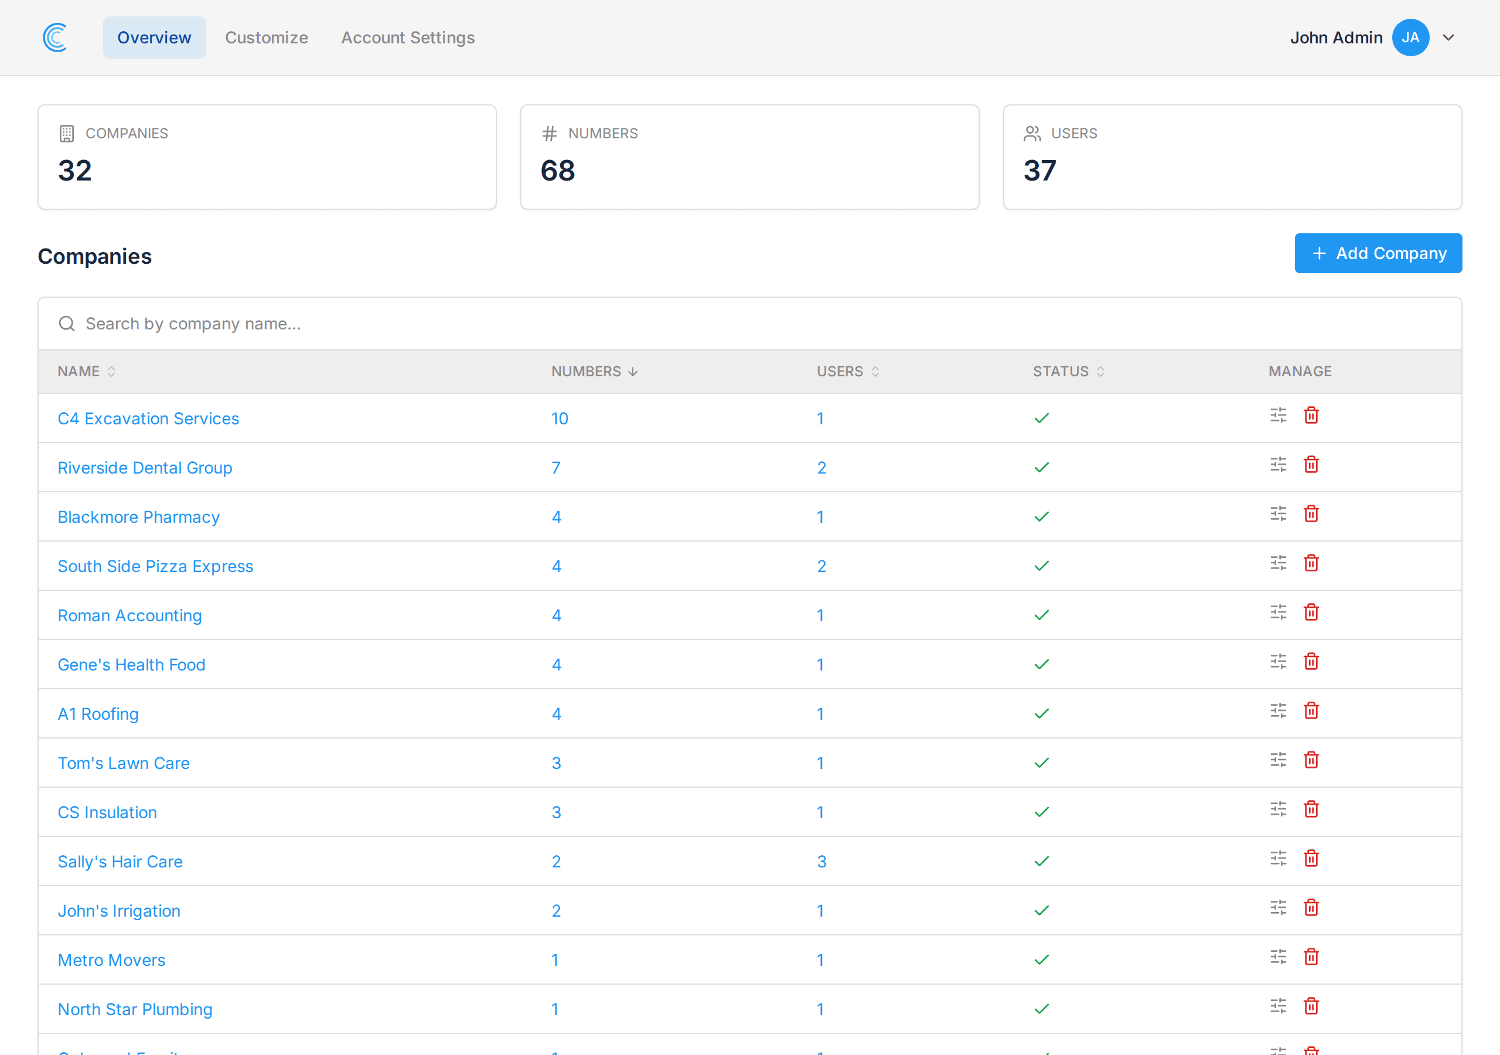Delete Sally's Hair Care company
The image size is (1500, 1055).
coord(1311,859)
